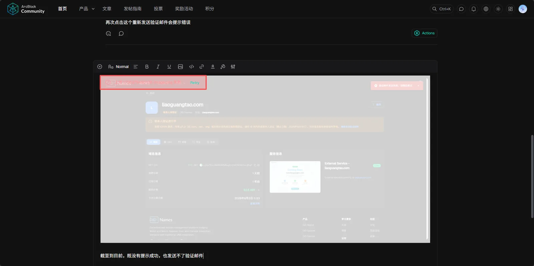Open the Actions button on the post
Viewport: 534px width, 266px height.
pos(425,33)
